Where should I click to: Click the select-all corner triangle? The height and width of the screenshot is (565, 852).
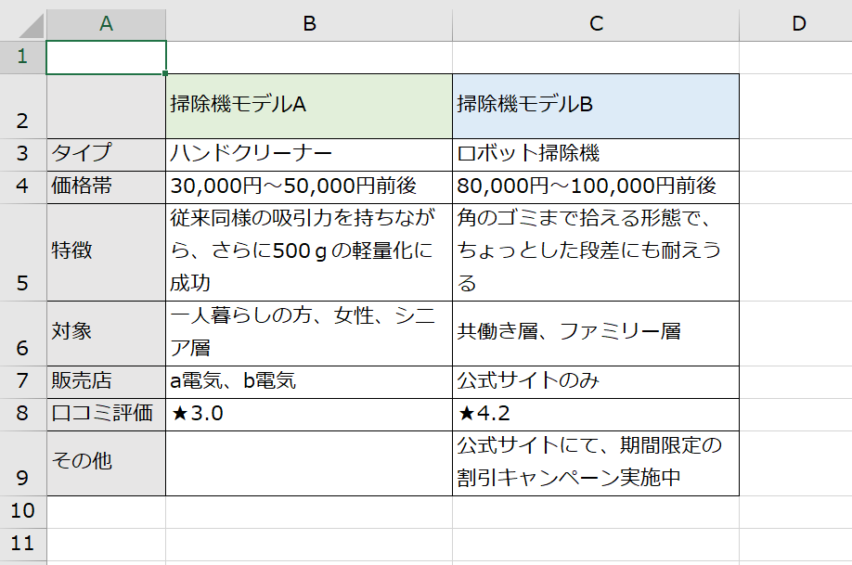pyautogui.click(x=30, y=26)
